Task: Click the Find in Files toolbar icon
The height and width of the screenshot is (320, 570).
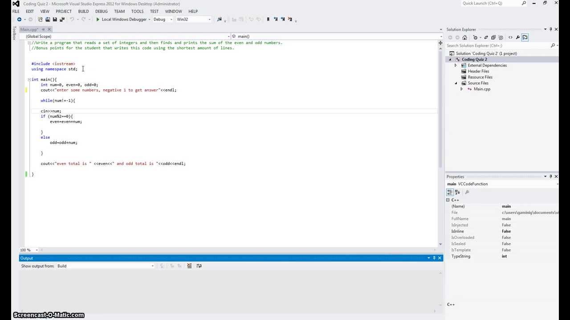Action: click(219, 20)
